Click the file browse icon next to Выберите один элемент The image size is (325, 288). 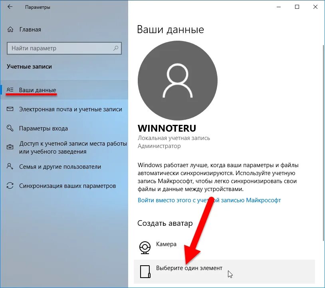click(145, 271)
